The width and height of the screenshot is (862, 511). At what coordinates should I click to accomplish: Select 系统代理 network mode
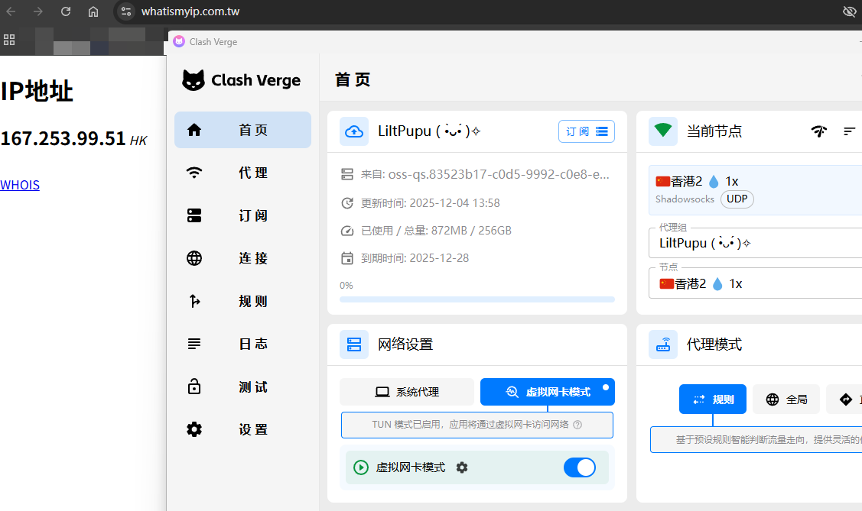pos(407,392)
